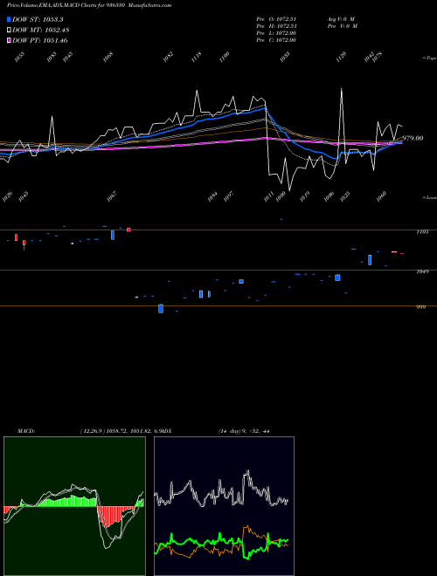Open the ADX indicator panel
Screen dimensions: 437x576
(x=224, y=506)
